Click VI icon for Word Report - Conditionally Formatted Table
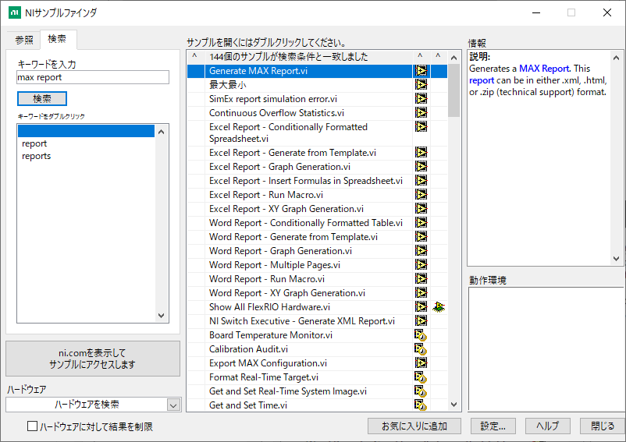The width and height of the screenshot is (626, 442). [421, 223]
